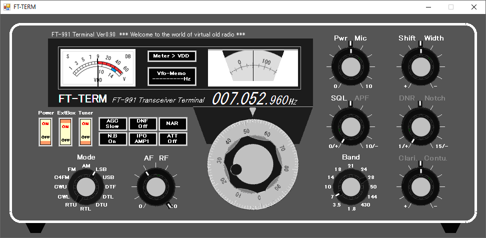The width and height of the screenshot is (486, 238).
Task: Select USB on the Mode selector
Action: [x=108, y=177]
